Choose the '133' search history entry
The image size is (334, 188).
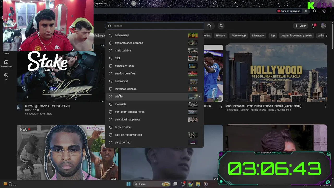[154, 58]
